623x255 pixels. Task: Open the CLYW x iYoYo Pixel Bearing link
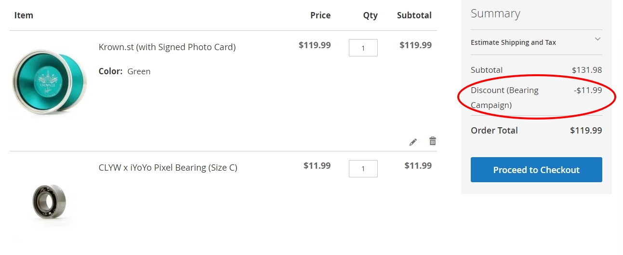168,168
